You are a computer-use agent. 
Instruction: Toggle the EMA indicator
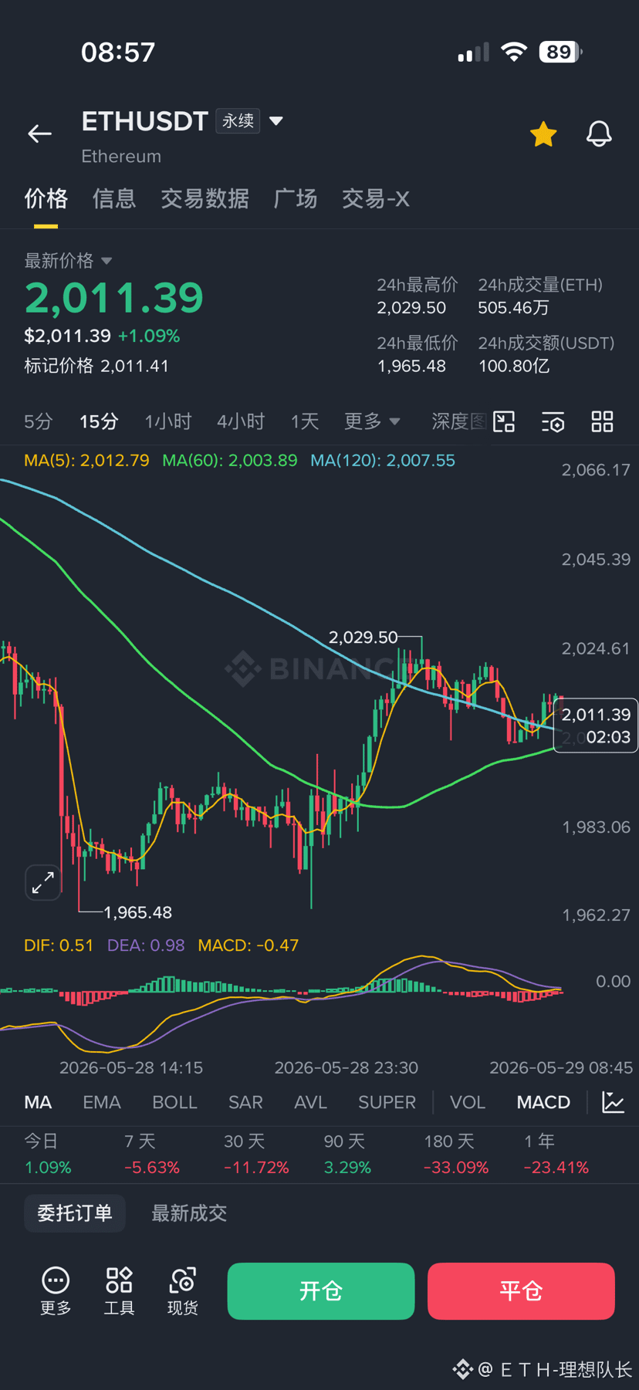102,1102
